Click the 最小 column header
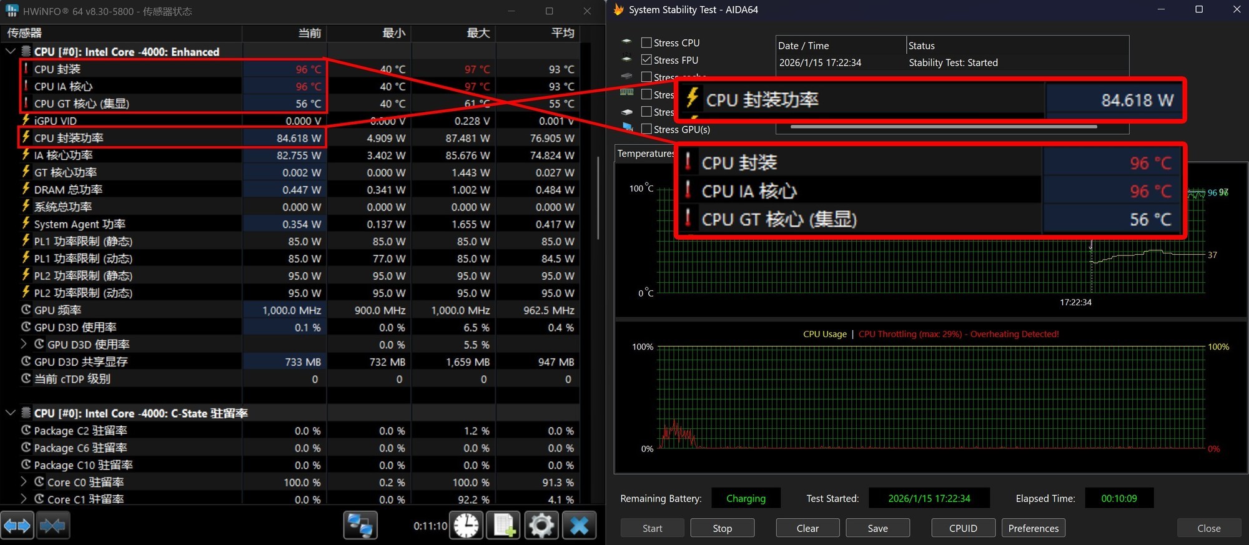The image size is (1249, 545). (369, 32)
